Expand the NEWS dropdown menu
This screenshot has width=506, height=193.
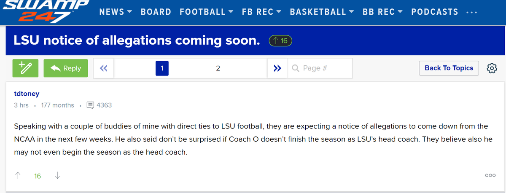coord(116,12)
